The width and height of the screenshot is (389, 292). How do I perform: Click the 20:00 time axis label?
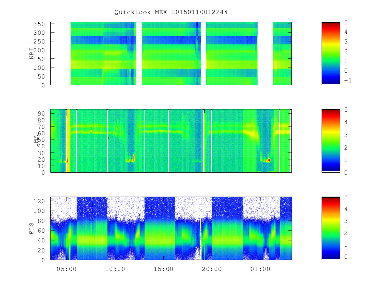click(212, 269)
